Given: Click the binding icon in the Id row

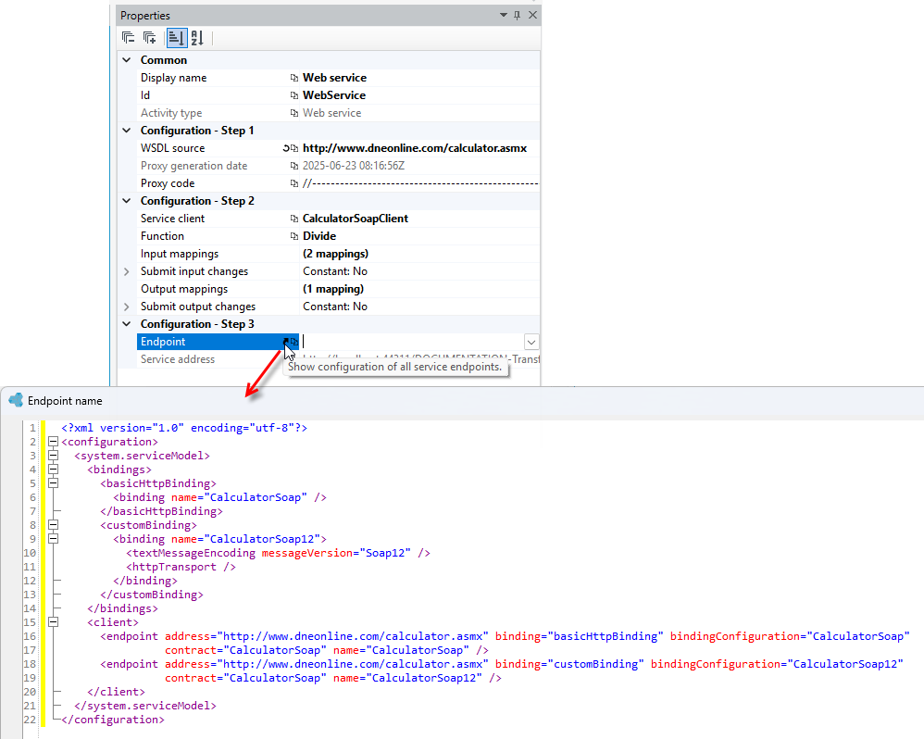Looking at the screenshot, I should pyautogui.click(x=294, y=95).
